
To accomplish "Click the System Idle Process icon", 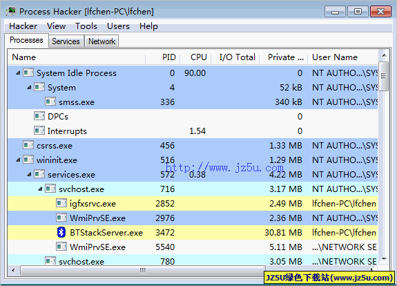I will 28,73.
